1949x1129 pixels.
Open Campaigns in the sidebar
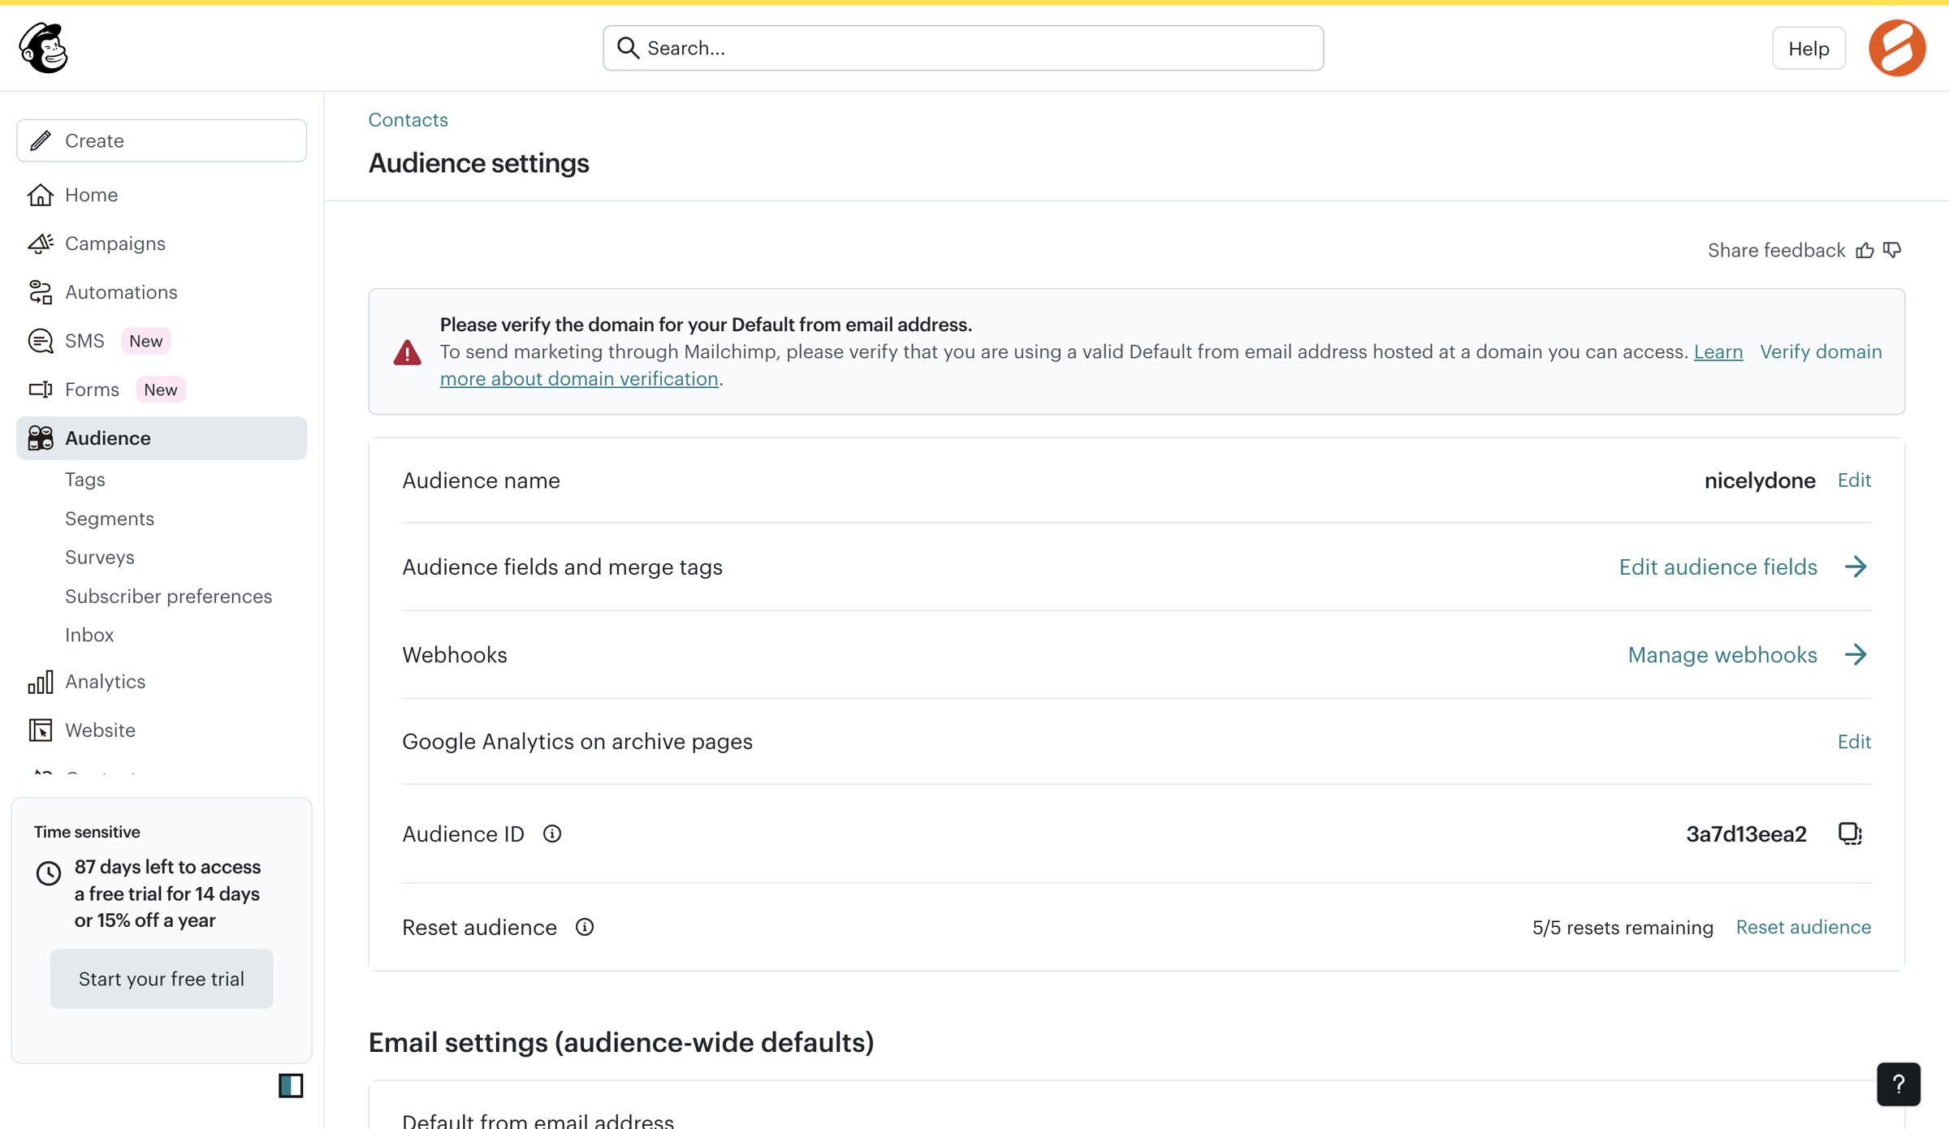[162, 243]
